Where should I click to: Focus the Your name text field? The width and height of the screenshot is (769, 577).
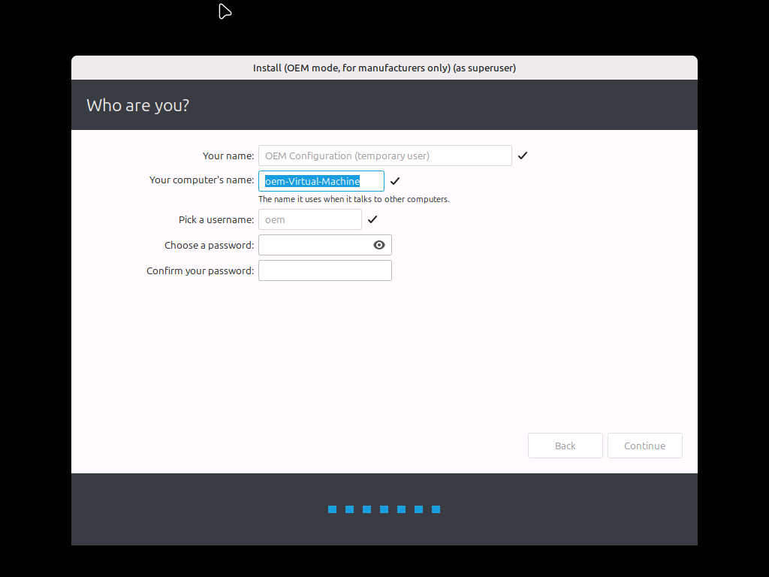pyautogui.click(x=384, y=156)
